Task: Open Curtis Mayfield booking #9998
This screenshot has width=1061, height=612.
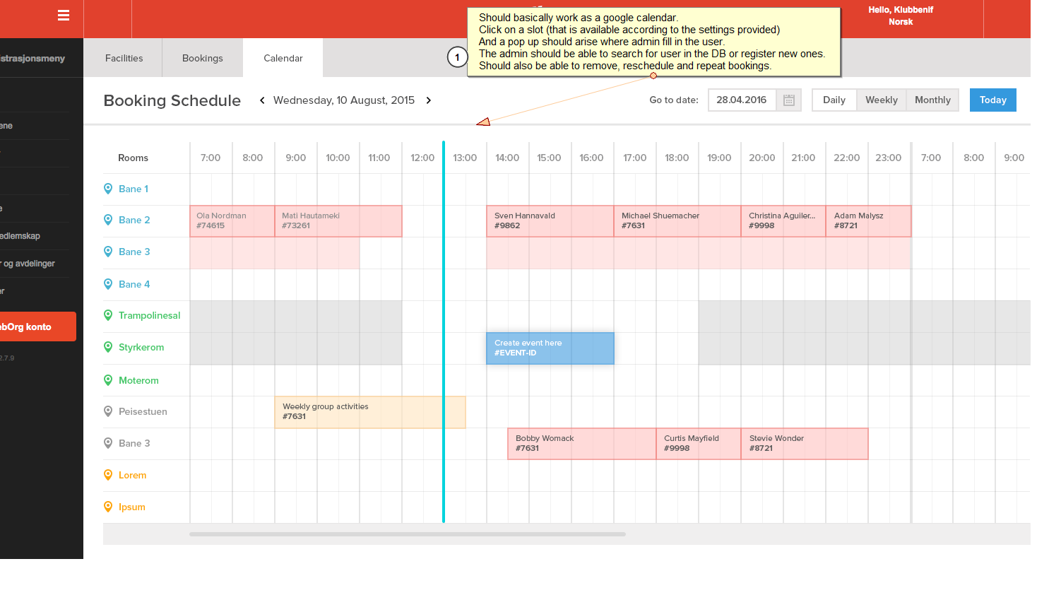Action: pos(699,444)
